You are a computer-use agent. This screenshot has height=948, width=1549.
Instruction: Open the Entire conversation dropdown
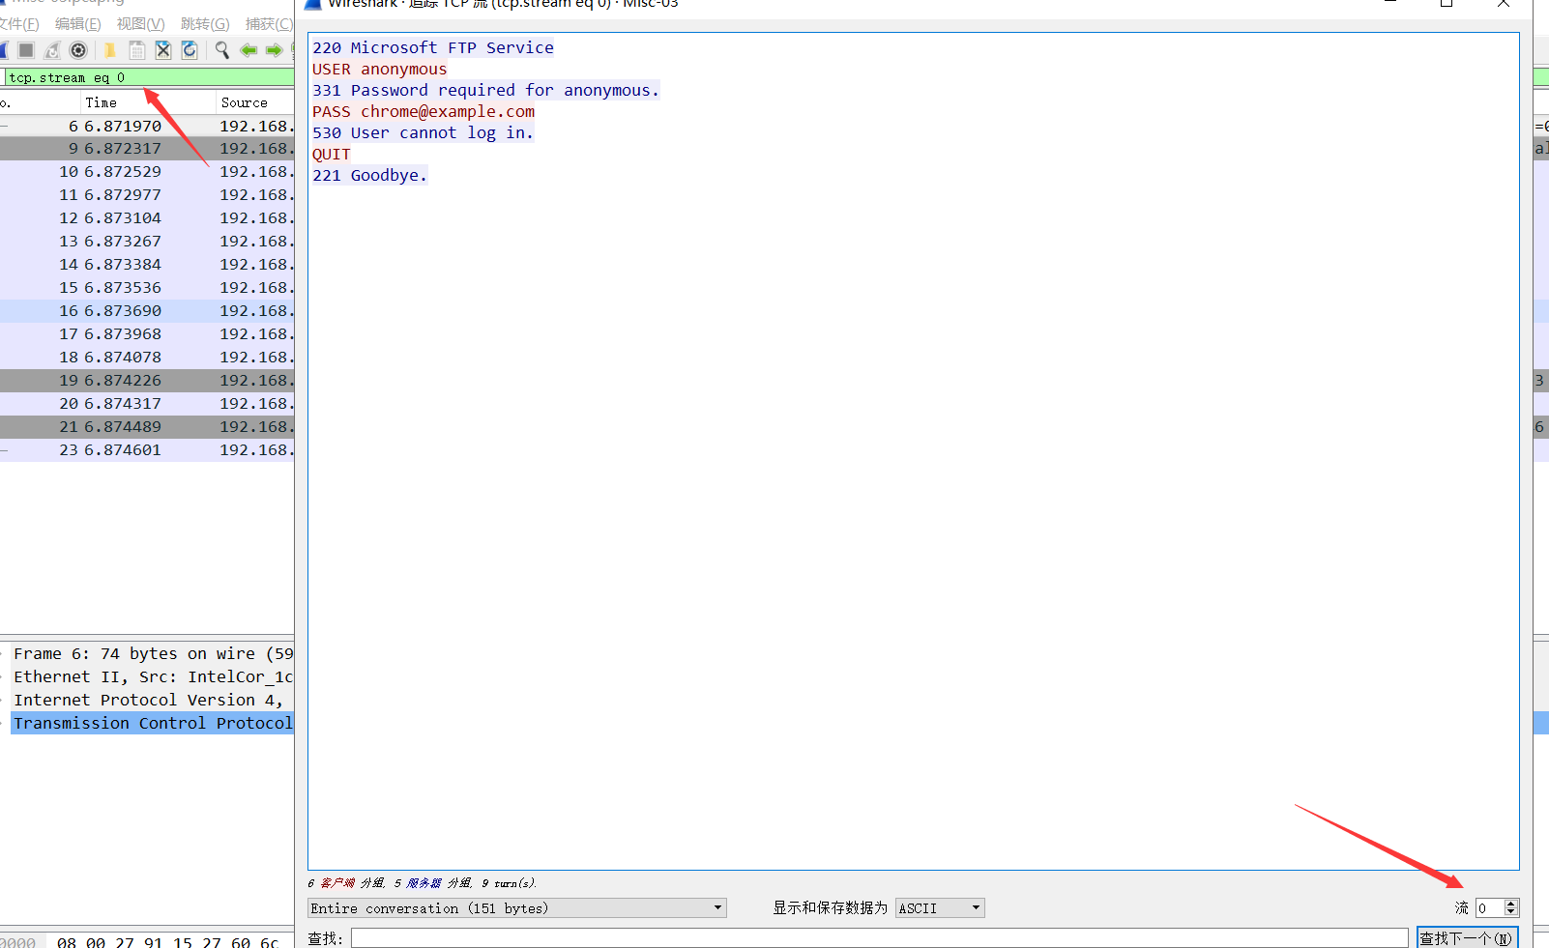pos(517,908)
